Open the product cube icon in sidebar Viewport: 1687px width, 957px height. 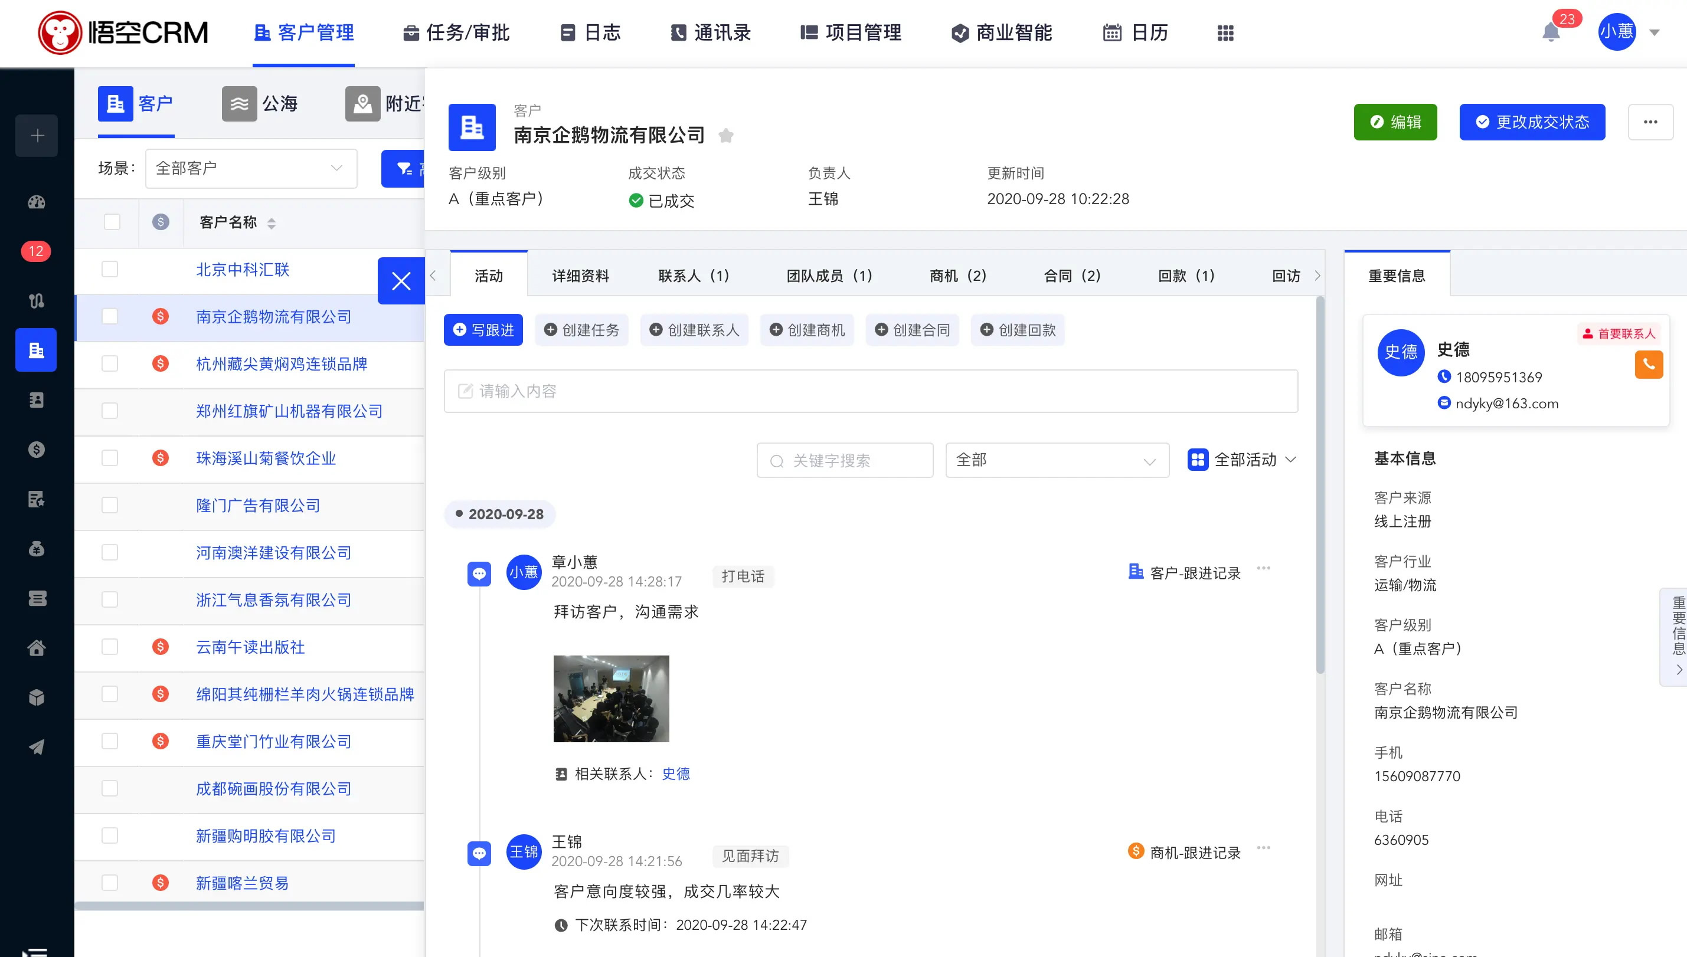point(36,697)
